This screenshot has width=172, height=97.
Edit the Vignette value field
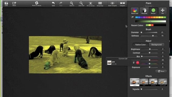pos(162,89)
